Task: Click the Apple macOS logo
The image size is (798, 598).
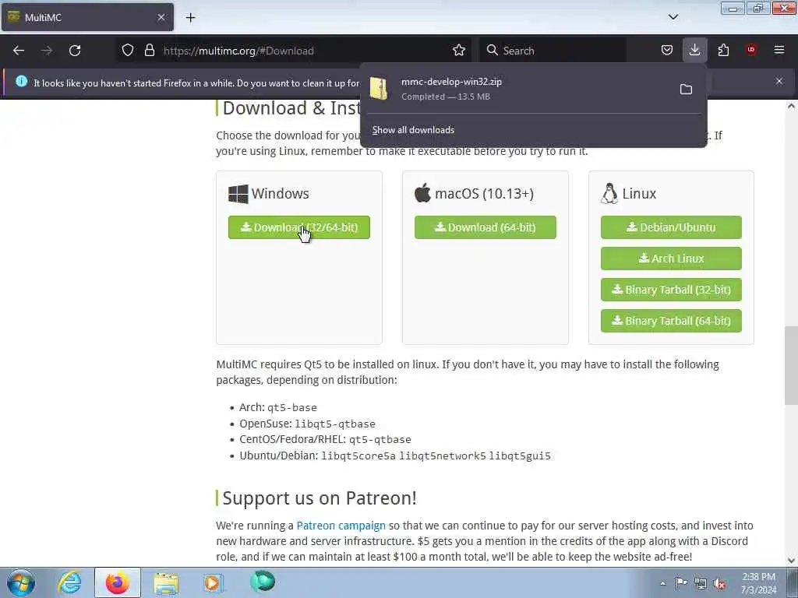Action: coord(422,193)
